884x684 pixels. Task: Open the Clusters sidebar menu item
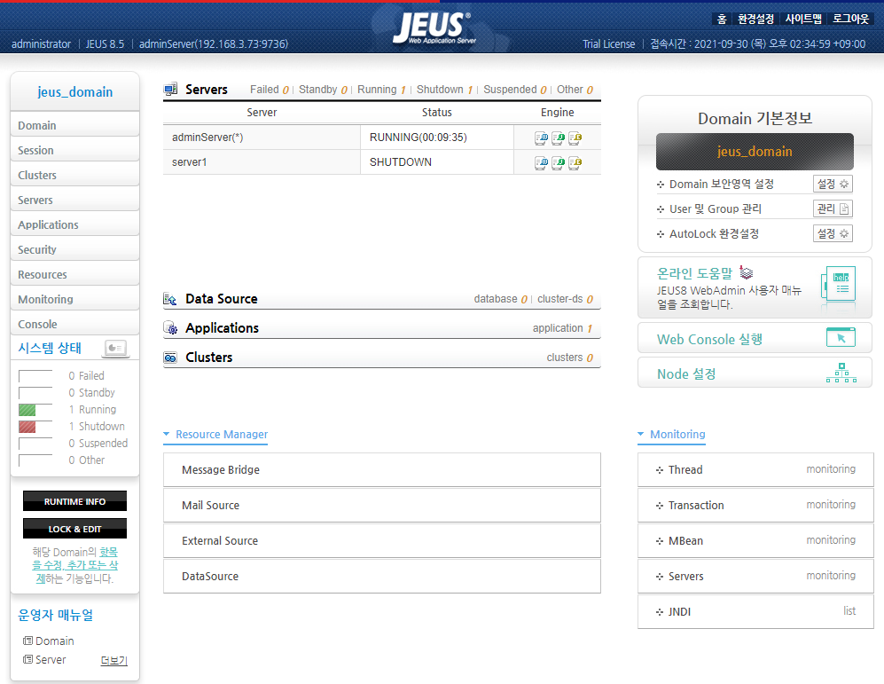click(x=75, y=175)
